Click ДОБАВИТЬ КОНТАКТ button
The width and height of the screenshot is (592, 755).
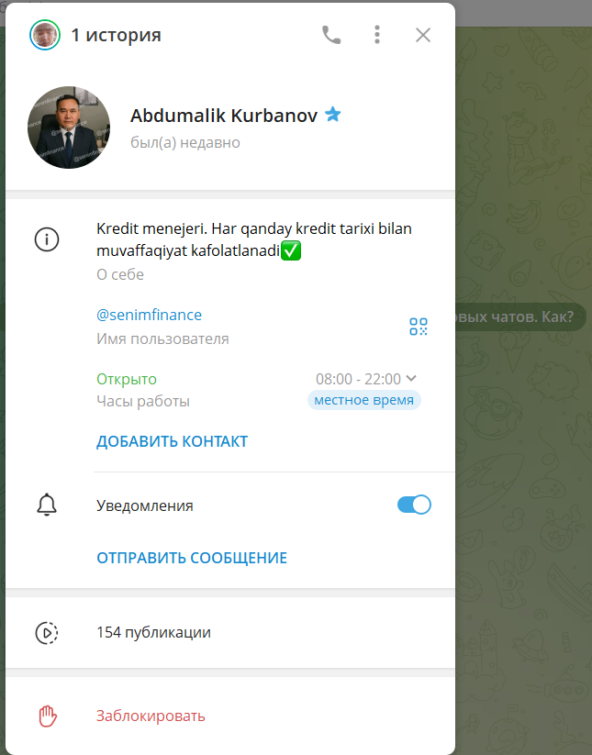[172, 441]
